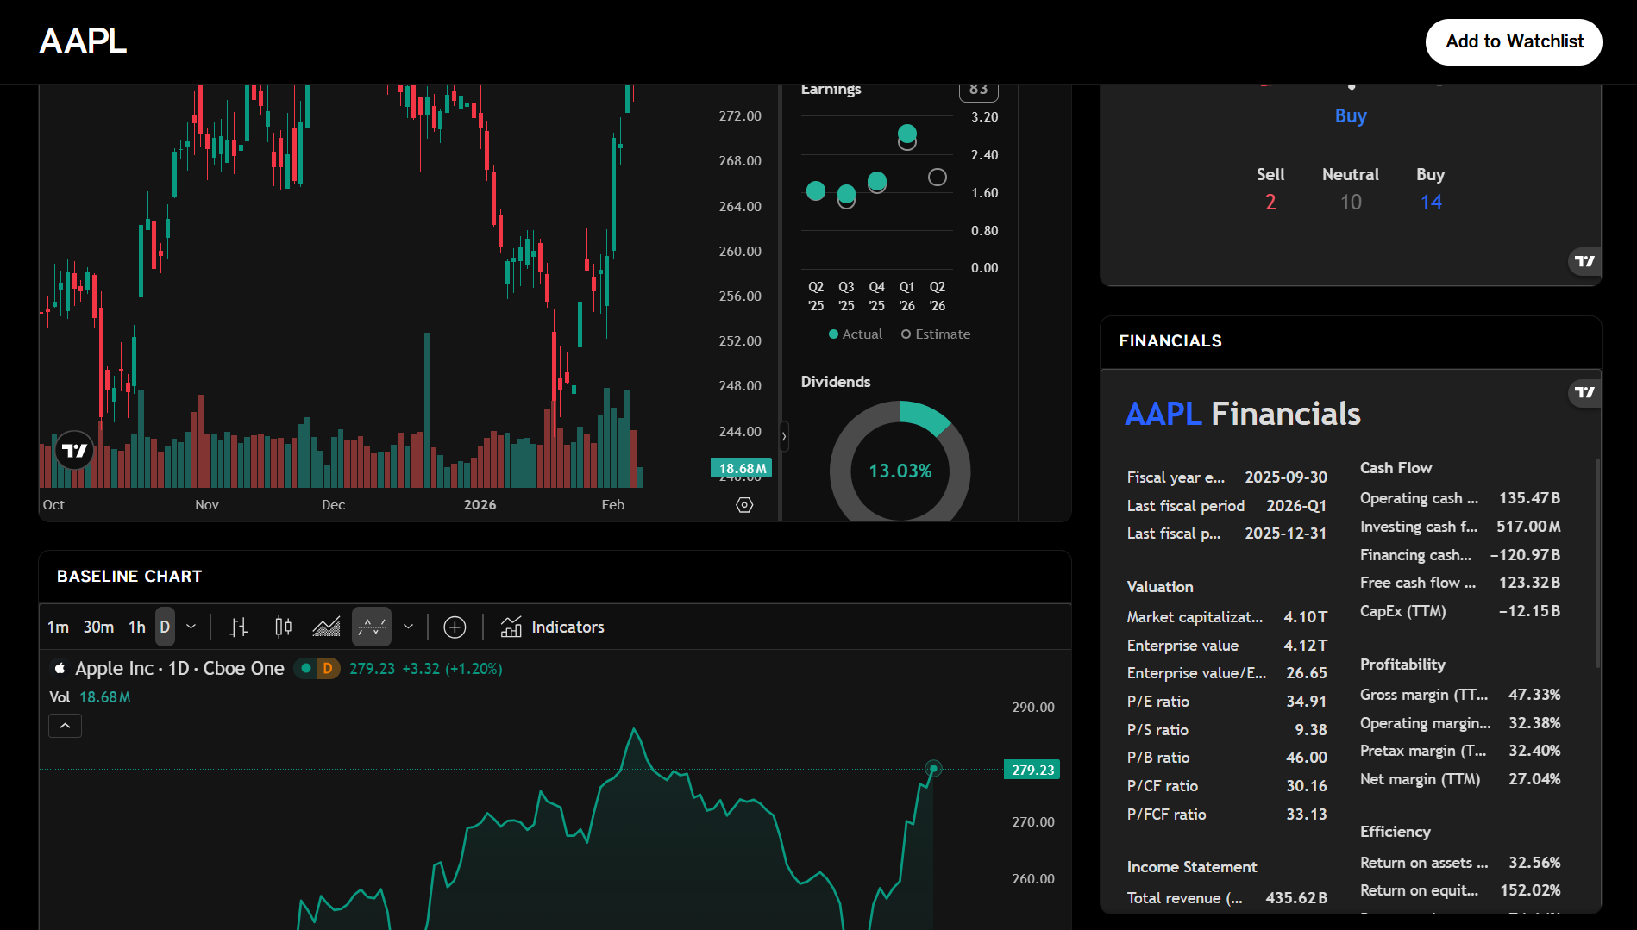Click TradingView logo on candlestick chart
The height and width of the screenshot is (930, 1637).
point(75,450)
